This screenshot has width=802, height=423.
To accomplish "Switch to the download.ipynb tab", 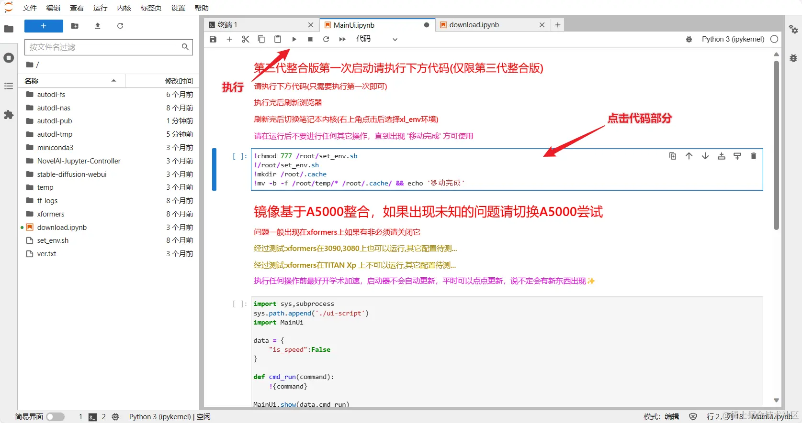I will point(492,25).
